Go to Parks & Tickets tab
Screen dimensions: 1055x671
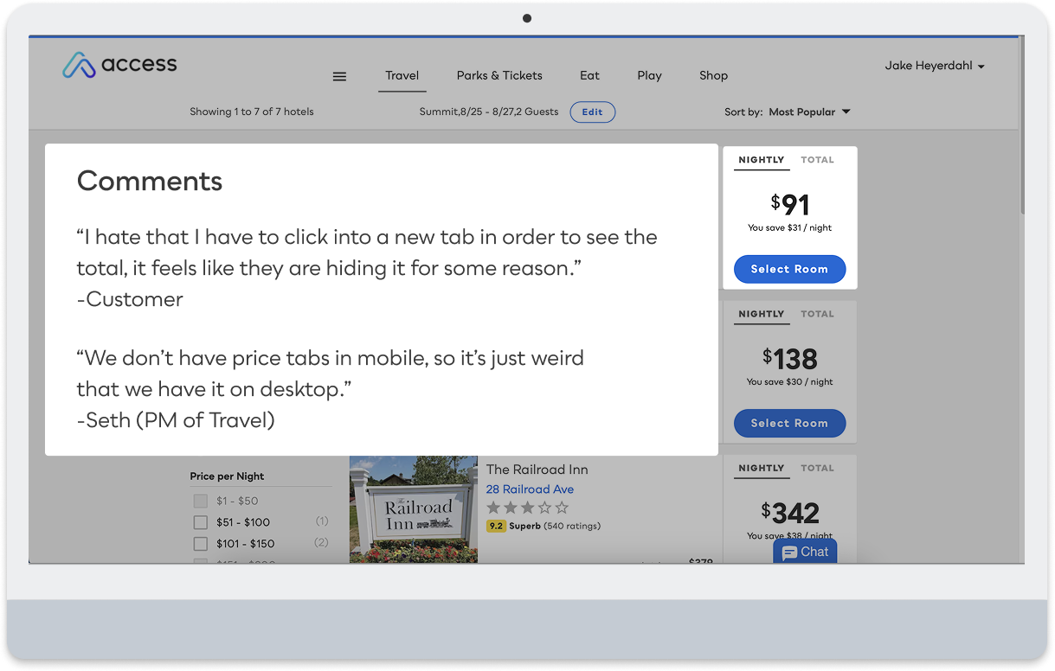pos(499,75)
